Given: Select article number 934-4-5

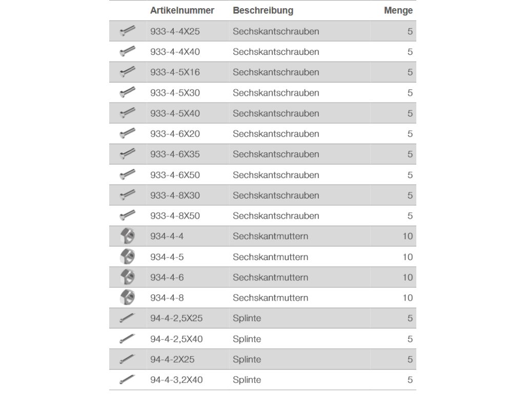Looking at the screenshot, I should coord(167,257).
